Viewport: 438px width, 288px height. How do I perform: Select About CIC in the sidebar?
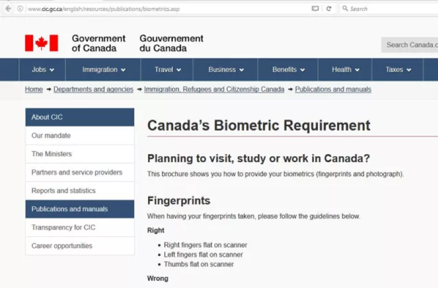(x=80, y=117)
